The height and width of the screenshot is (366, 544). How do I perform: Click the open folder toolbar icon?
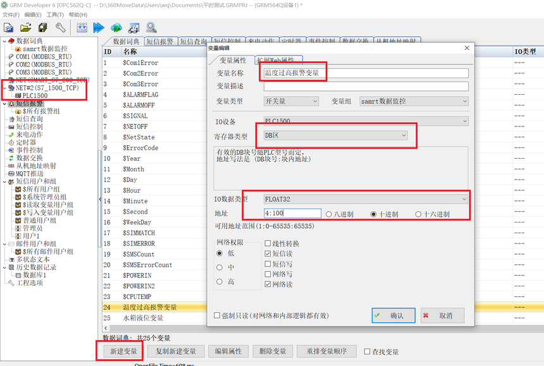[26, 27]
